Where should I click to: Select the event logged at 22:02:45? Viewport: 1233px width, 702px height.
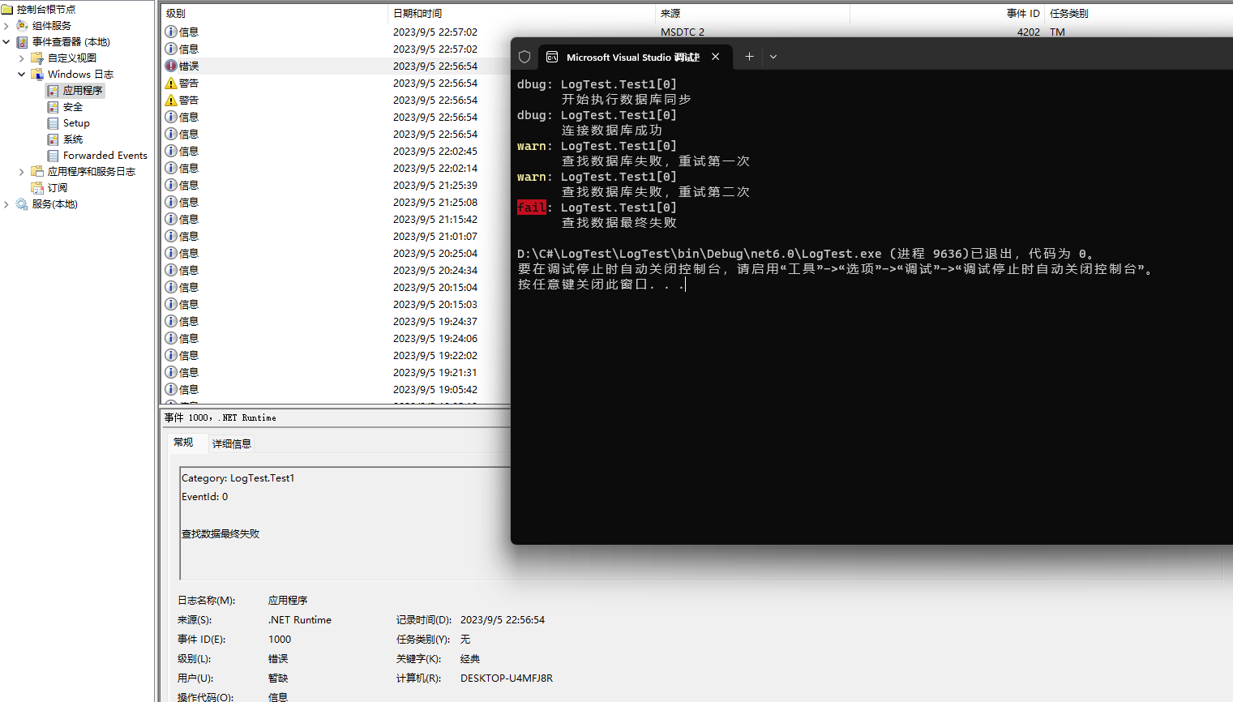(x=435, y=151)
